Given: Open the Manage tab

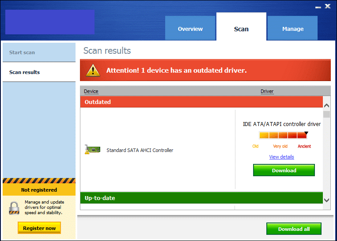Looking at the screenshot, I should click(292, 28).
